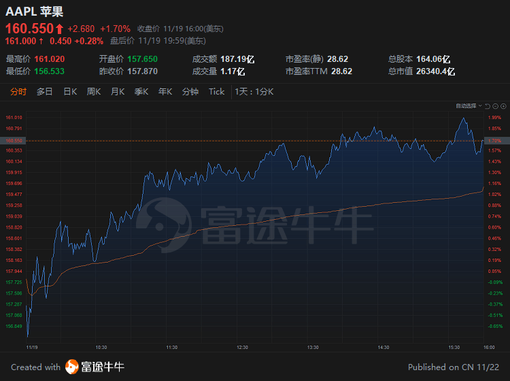This screenshot has width=510, height=381.
Task: Click the 10:30 time axis label
Action: point(101,348)
